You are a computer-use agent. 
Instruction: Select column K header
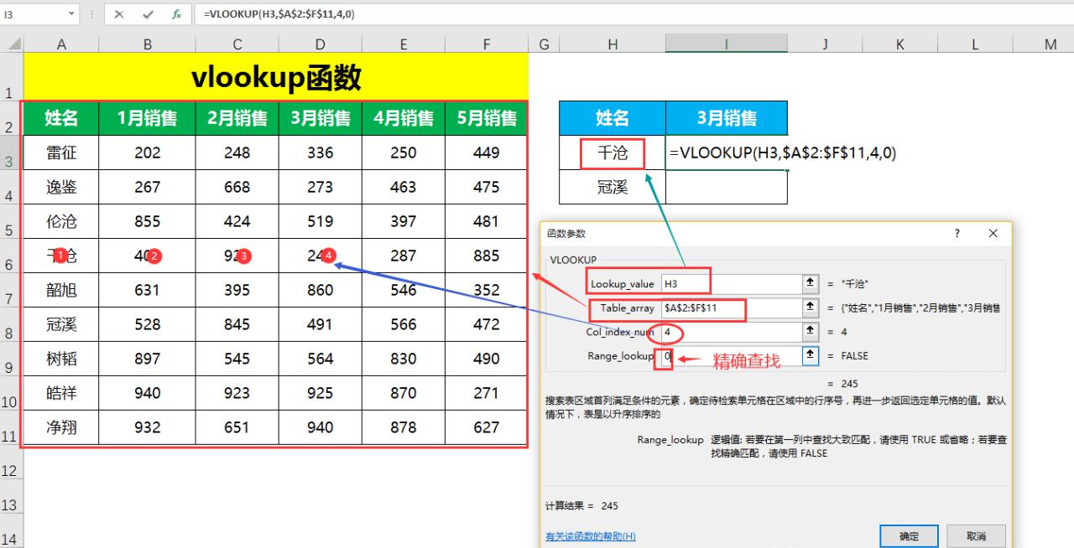pos(899,45)
